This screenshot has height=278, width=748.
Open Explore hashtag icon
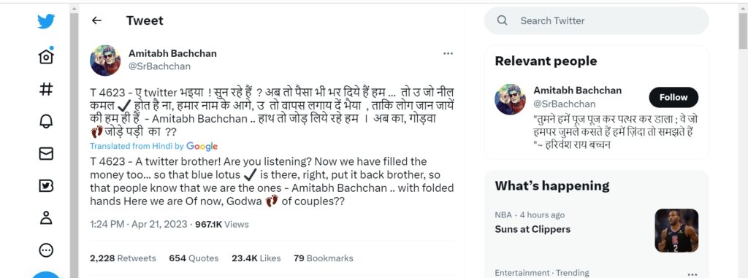[x=46, y=89]
